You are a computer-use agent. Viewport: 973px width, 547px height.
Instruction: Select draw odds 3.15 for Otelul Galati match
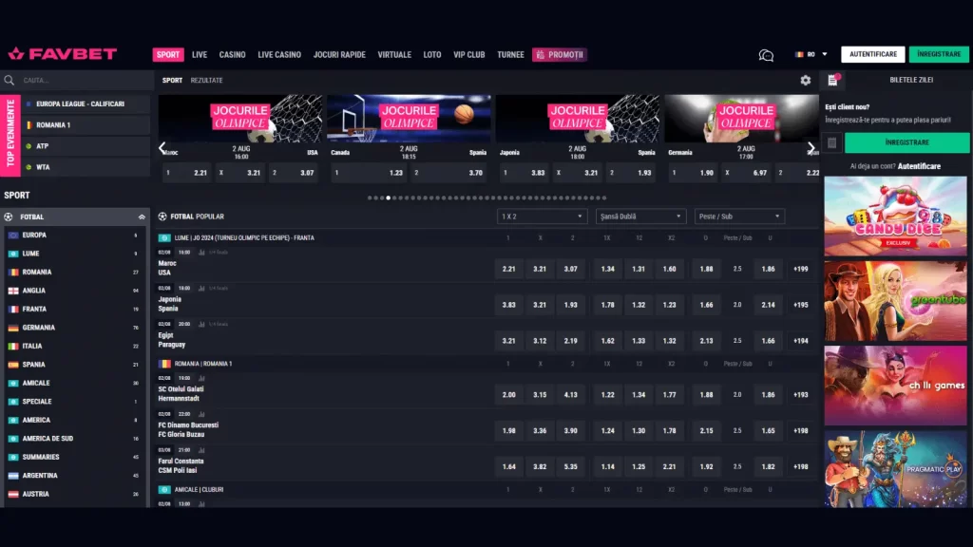[540, 395]
